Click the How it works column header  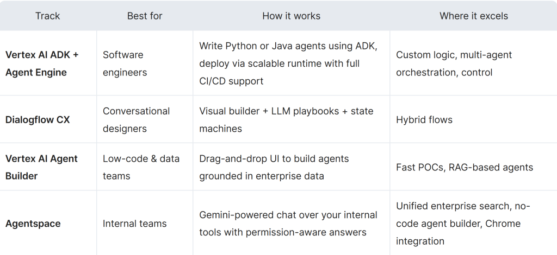[292, 16]
